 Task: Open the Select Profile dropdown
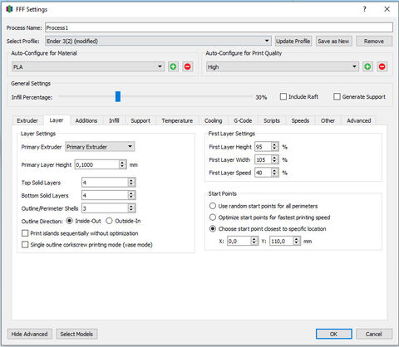point(158,41)
